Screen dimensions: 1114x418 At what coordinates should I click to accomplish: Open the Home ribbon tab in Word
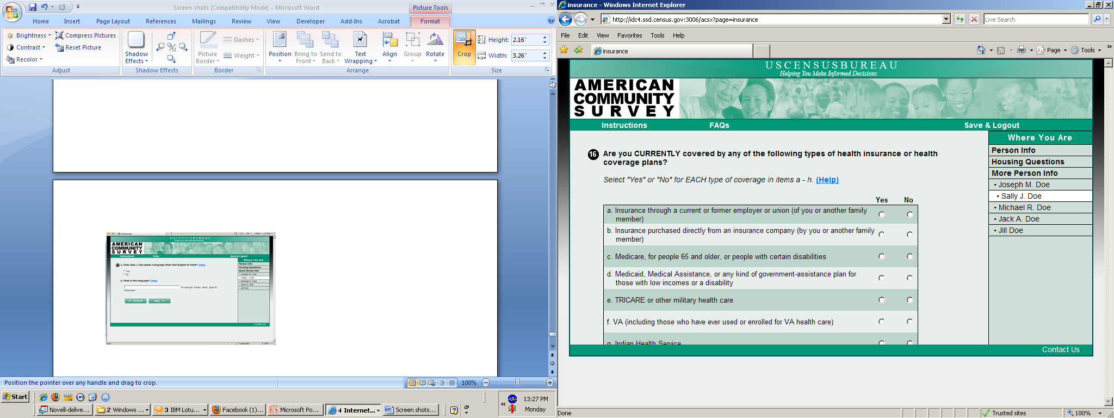[41, 21]
